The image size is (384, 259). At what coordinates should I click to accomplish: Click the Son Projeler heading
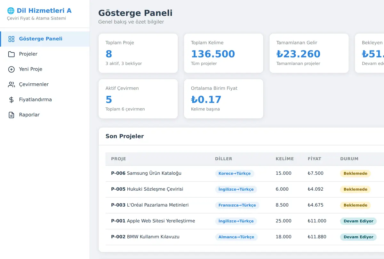(125, 136)
